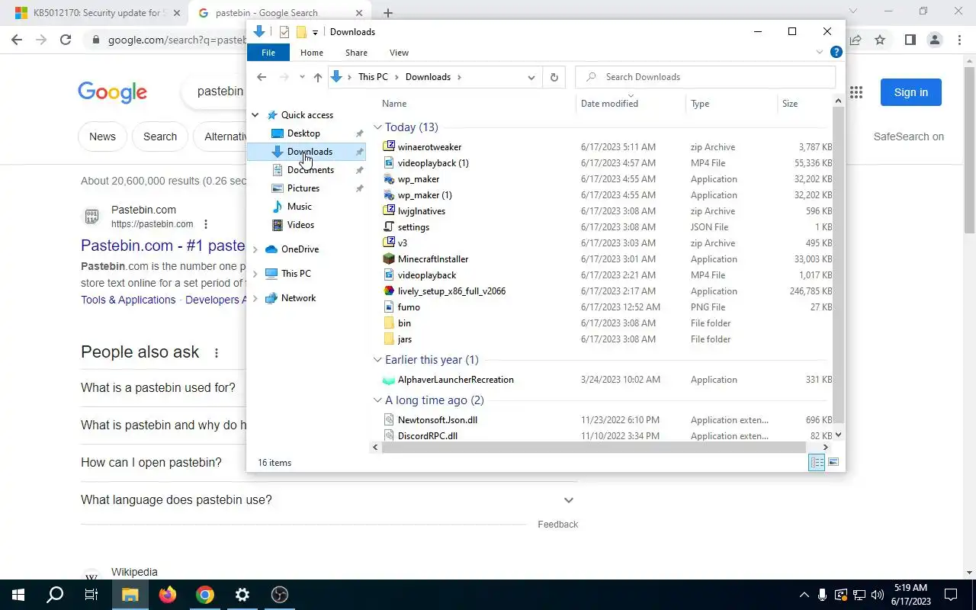Open Google apps grid in Chrome

tap(856, 92)
